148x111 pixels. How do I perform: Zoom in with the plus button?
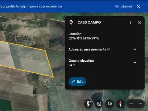tap(140, 104)
